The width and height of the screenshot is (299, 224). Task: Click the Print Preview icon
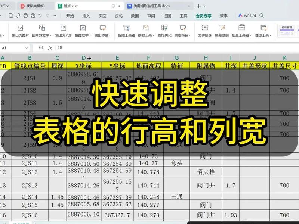(x=33, y=16)
